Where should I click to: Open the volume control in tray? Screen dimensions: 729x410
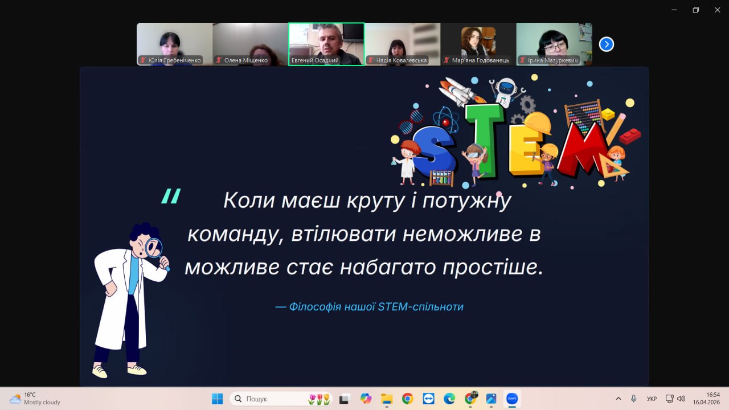[x=681, y=399]
